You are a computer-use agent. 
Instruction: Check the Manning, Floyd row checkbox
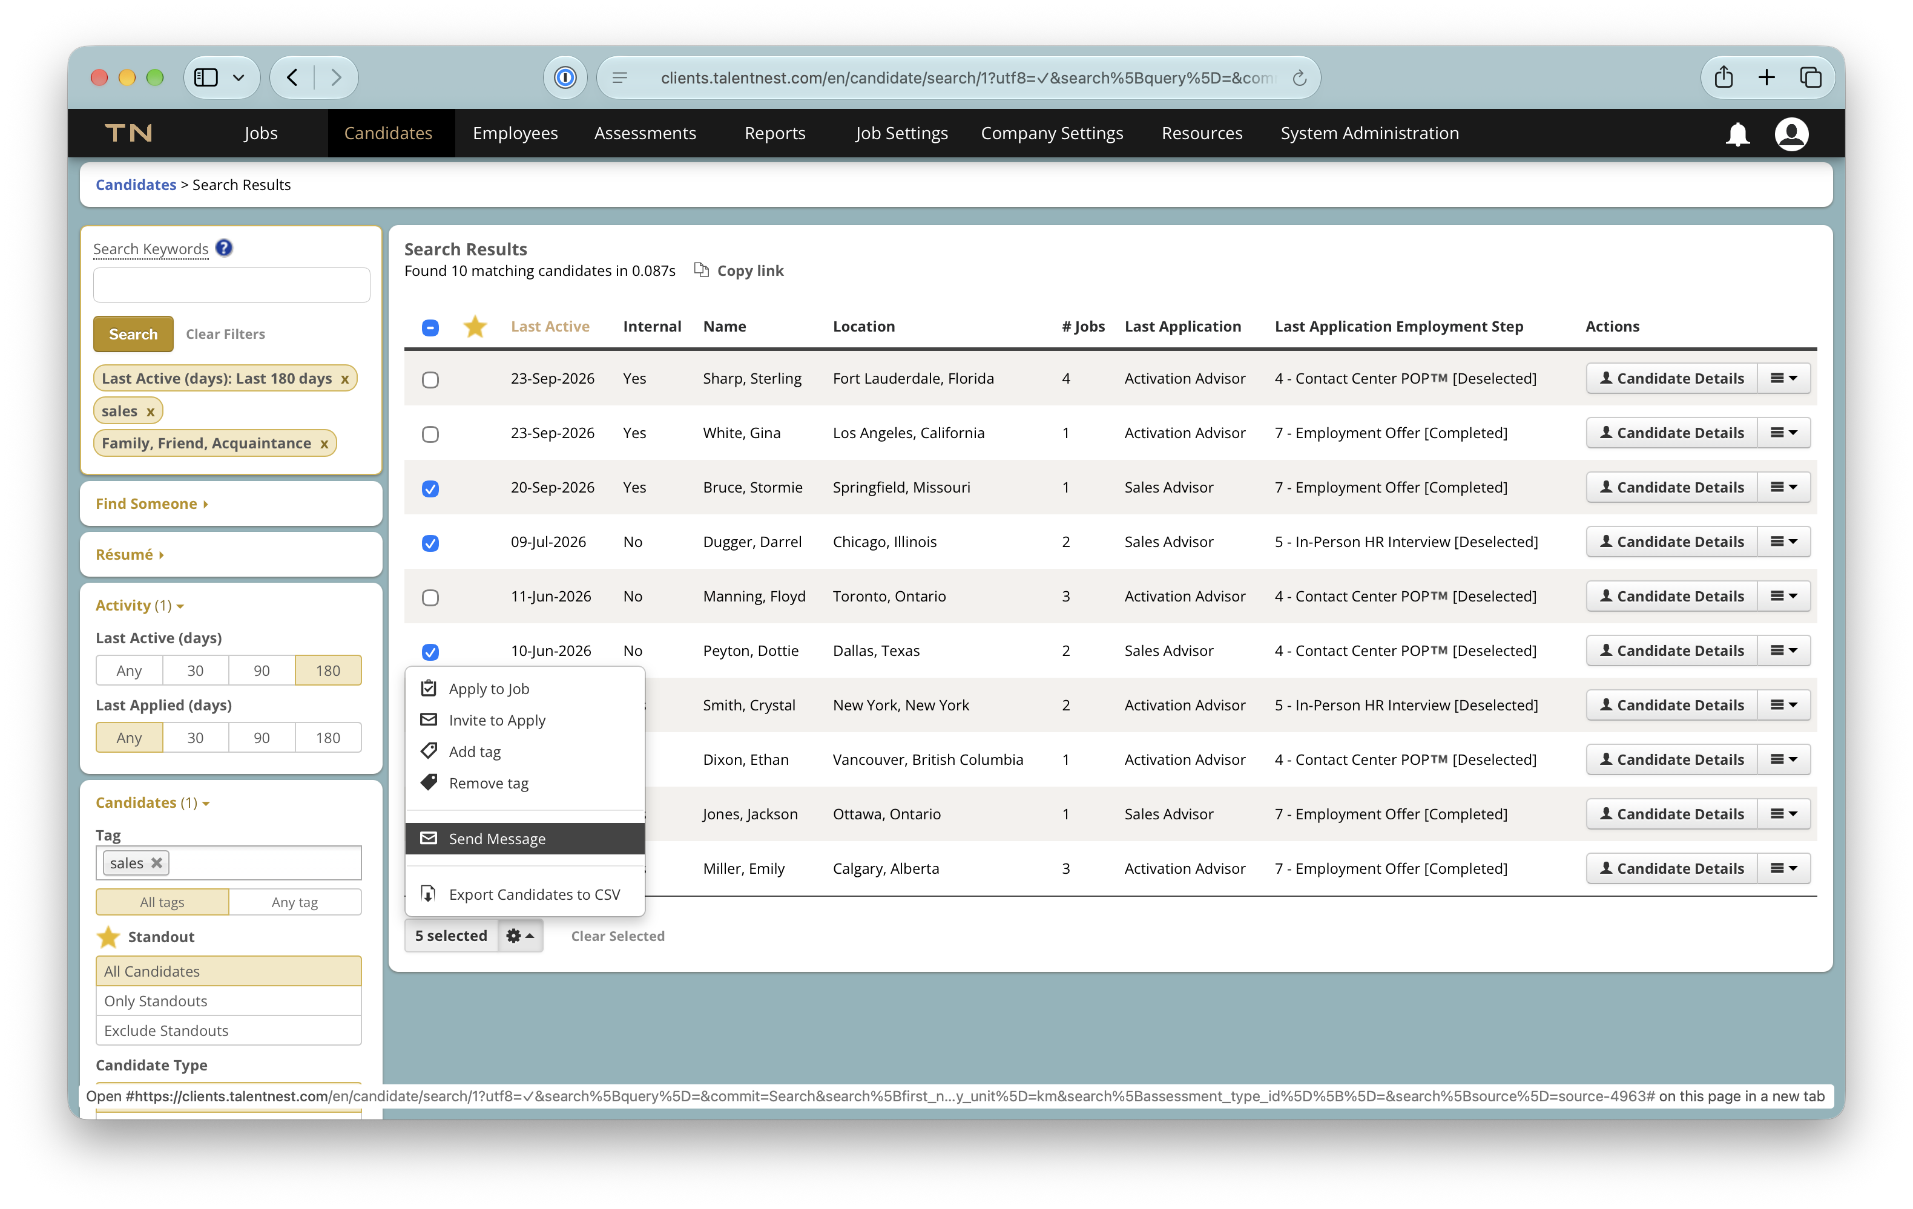[430, 597]
